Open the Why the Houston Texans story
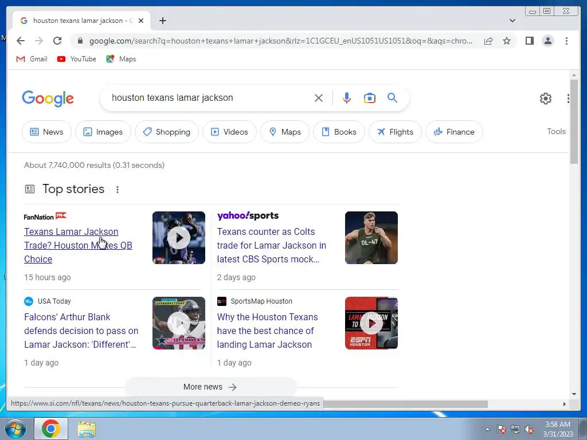Viewport: 587px width, 440px height. pyautogui.click(x=267, y=331)
